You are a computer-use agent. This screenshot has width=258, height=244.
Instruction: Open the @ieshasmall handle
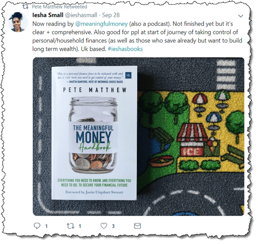pyautogui.click(x=81, y=15)
